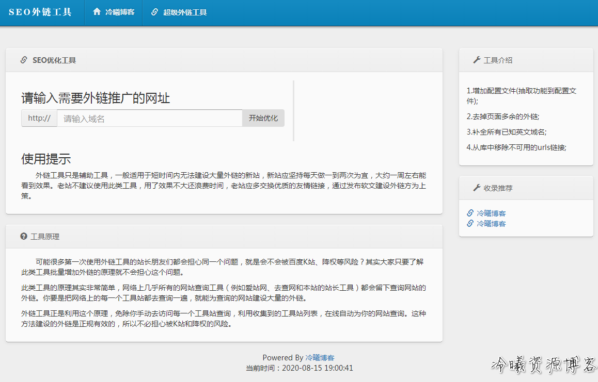Open the first 冷曦博客 link under 收录推荐
This screenshot has height=382, width=598.
[x=491, y=213]
